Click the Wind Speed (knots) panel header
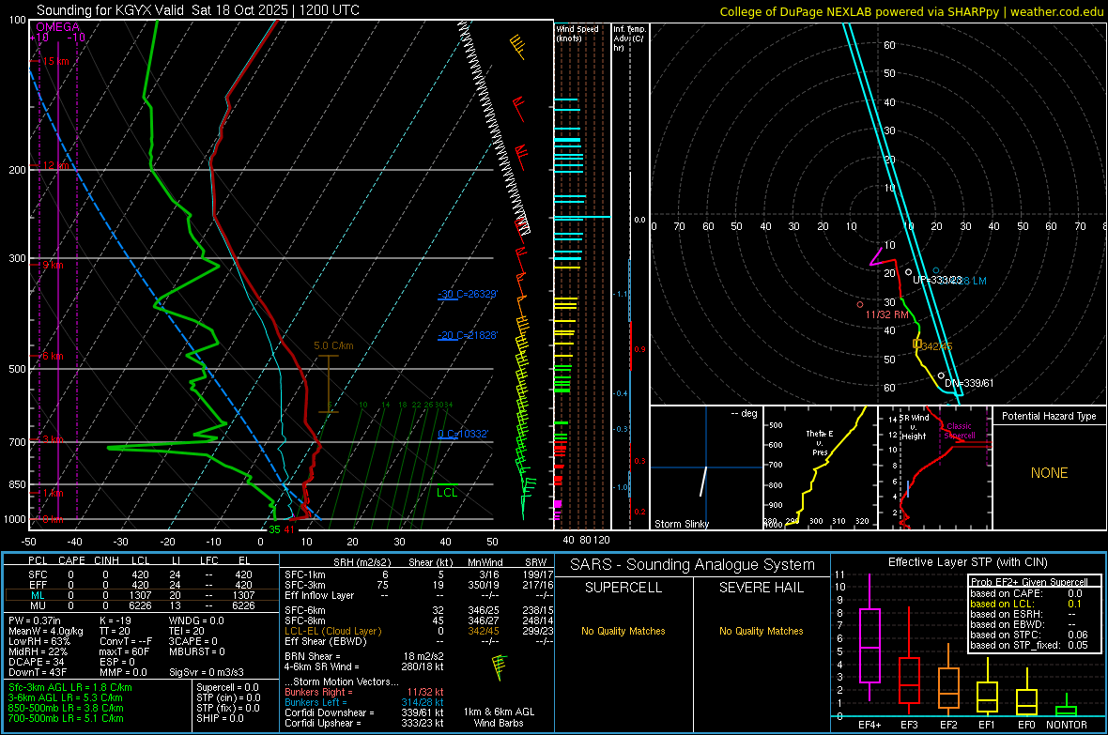Image resolution: width=1108 pixels, height=735 pixels. click(577, 33)
